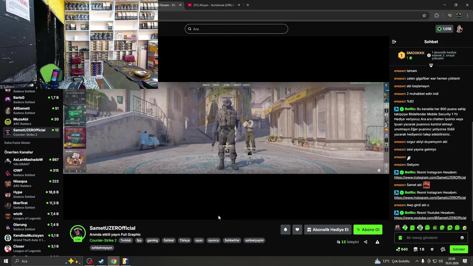Screen dimensions: 473x266
Task: Open the gift icon in message box
Action: [x=399, y=238]
